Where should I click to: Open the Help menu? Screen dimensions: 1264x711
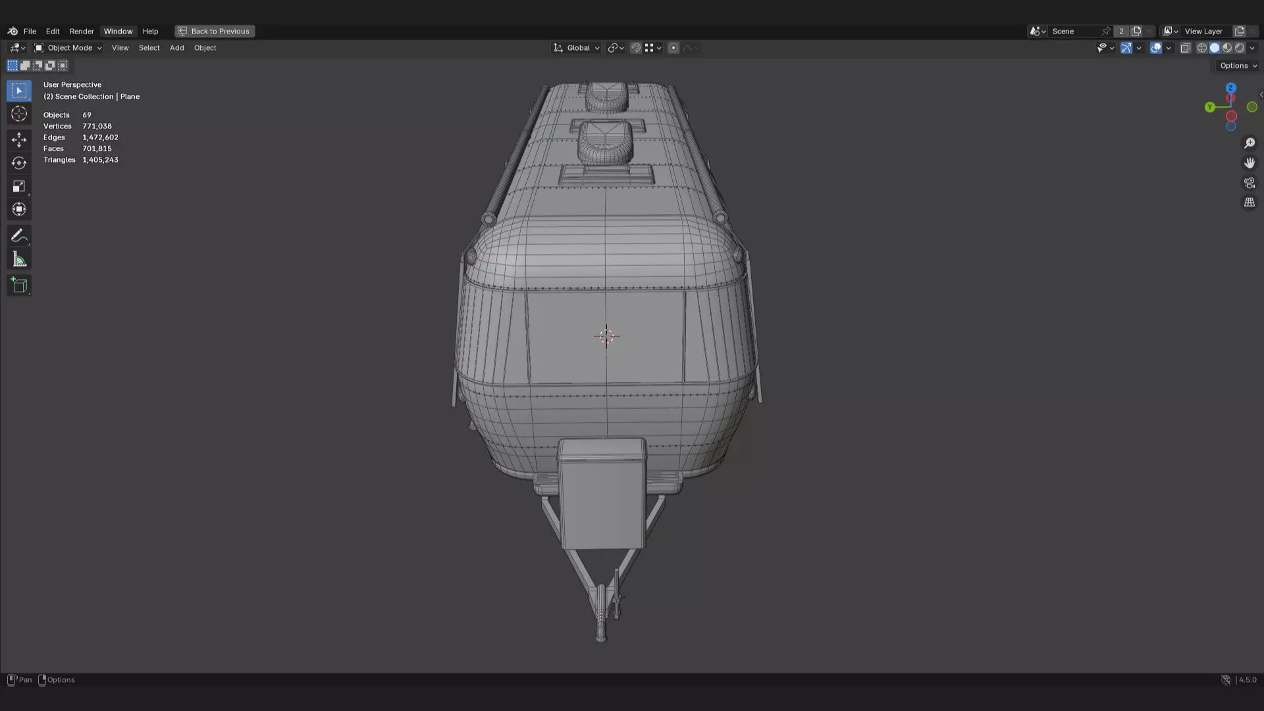(x=150, y=31)
